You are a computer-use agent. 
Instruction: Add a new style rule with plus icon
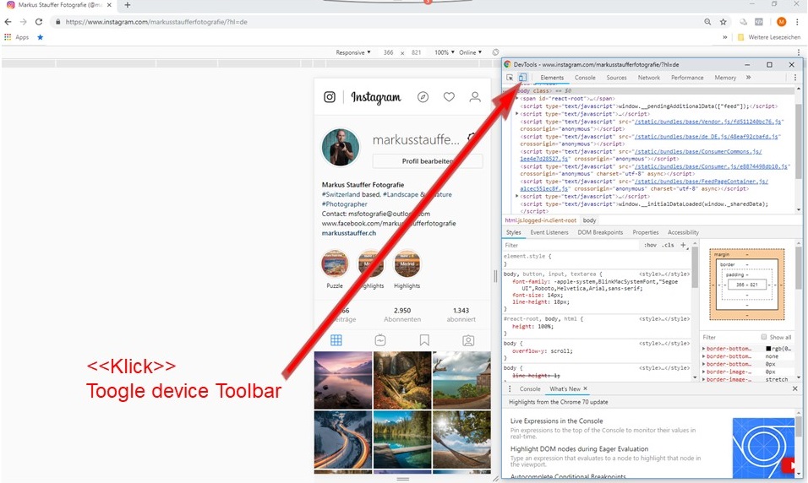(683, 245)
